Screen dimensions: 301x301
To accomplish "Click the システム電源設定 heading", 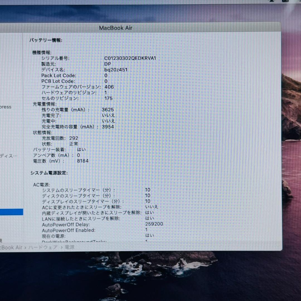I will 49,173.
